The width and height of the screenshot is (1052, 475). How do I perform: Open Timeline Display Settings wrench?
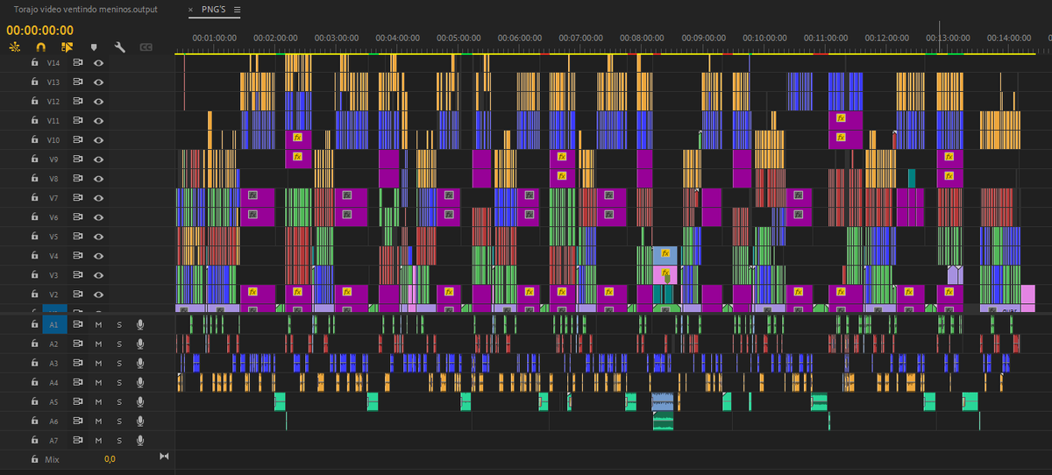point(120,46)
